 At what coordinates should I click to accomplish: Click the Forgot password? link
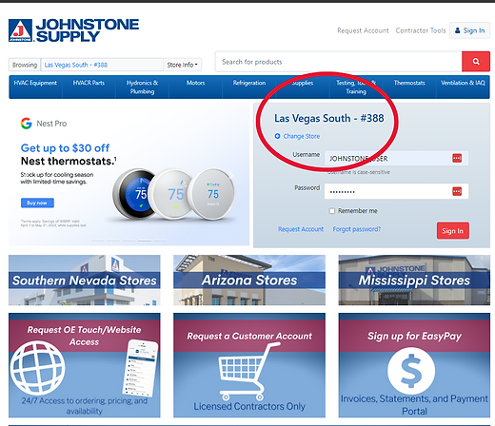pyautogui.click(x=357, y=229)
